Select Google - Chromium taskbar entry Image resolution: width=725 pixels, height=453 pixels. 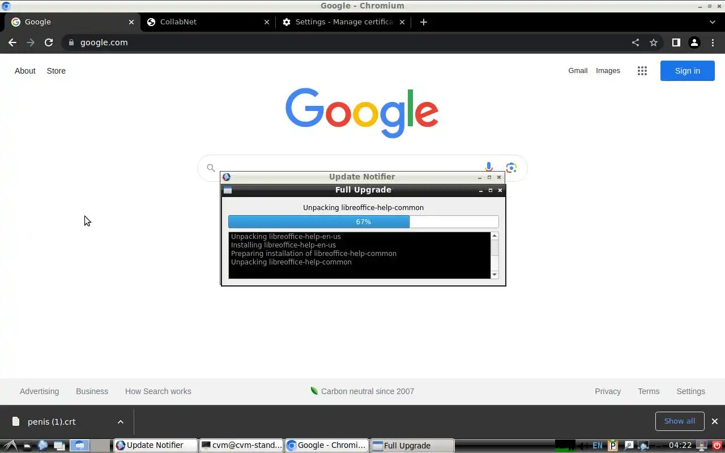tap(326, 446)
